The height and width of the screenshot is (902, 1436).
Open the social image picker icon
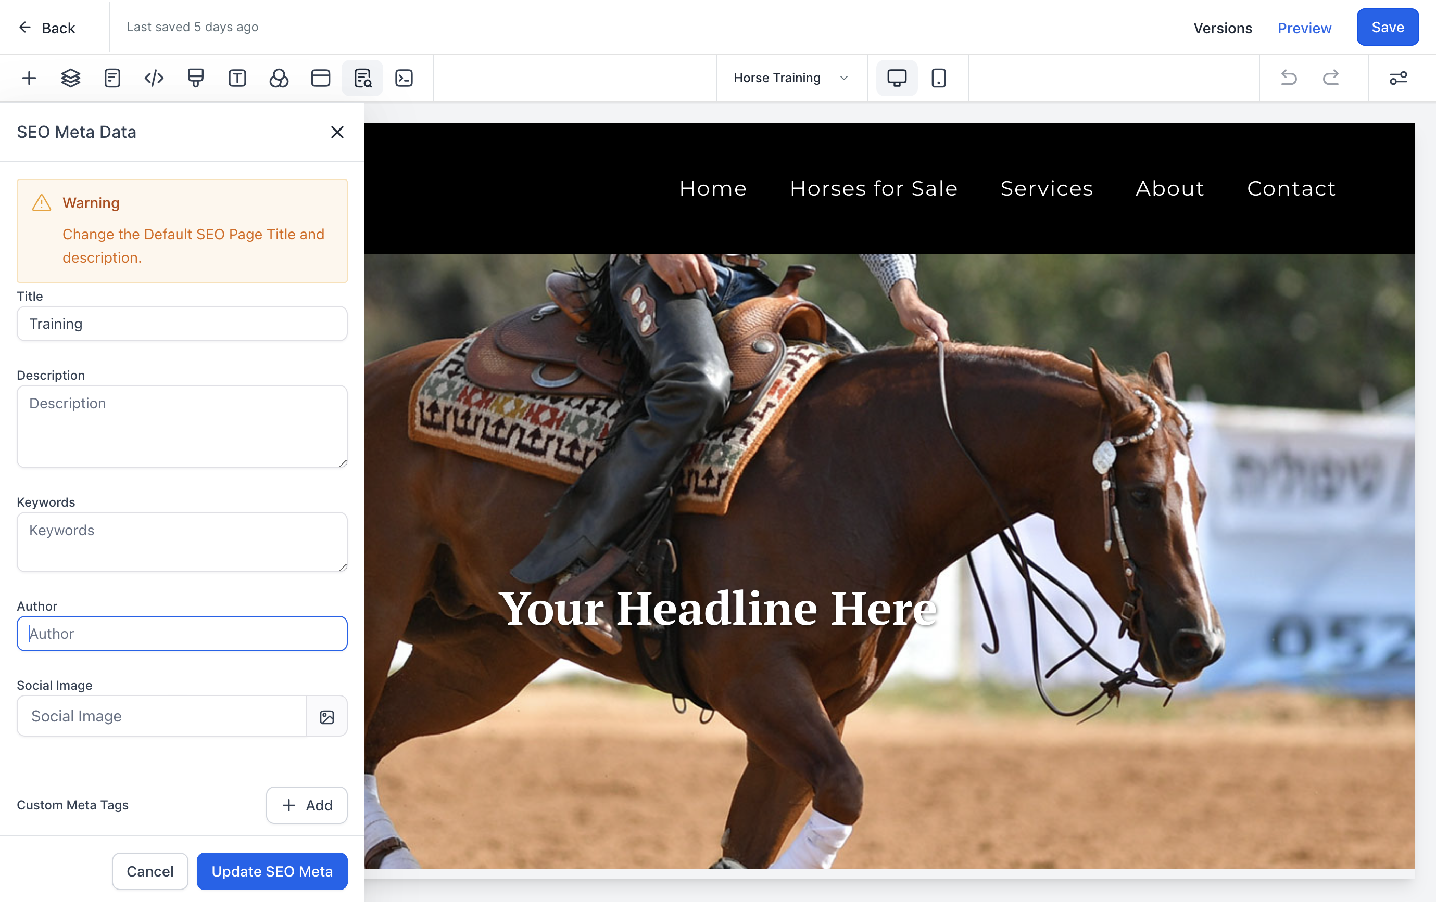pyautogui.click(x=327, y=717)
